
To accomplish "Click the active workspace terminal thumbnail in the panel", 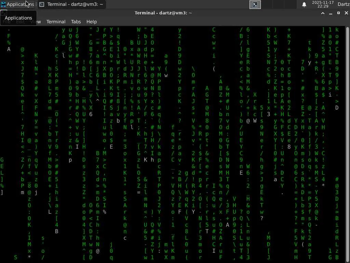I will click(255, 4).
